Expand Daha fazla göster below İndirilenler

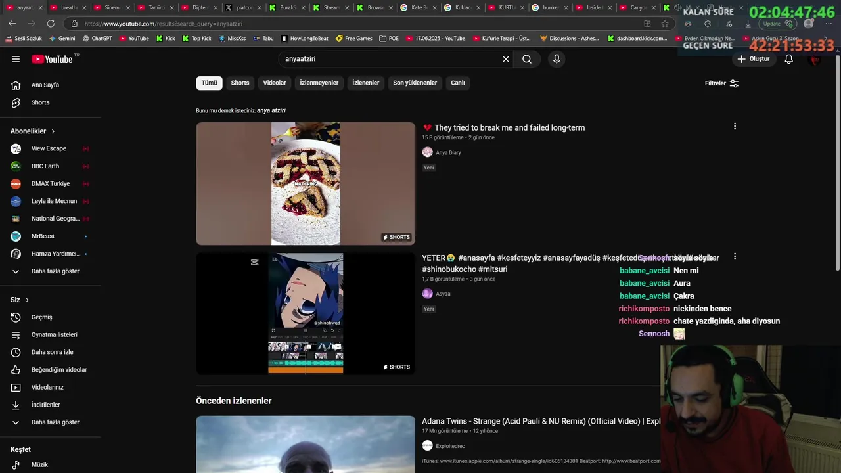51,422
